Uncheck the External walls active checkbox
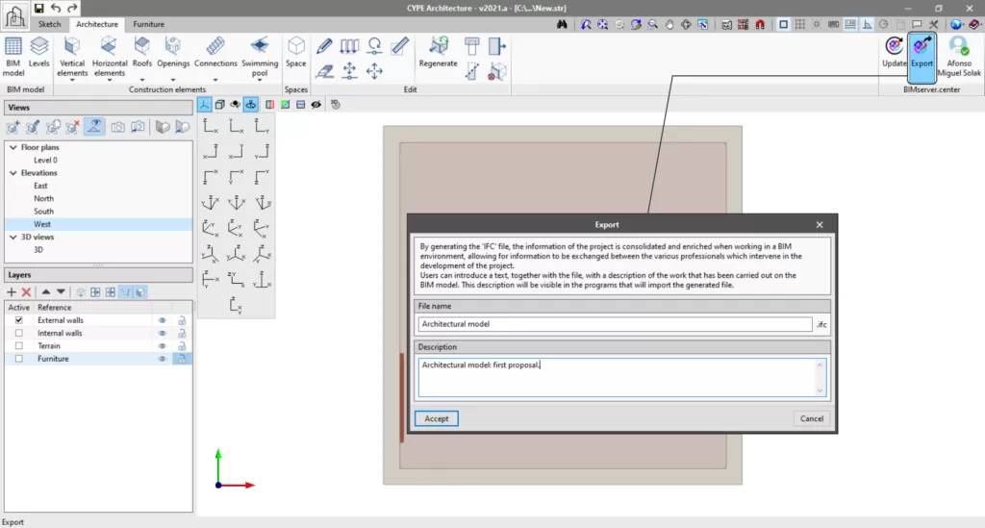985x528 pixels. point(18,320)
